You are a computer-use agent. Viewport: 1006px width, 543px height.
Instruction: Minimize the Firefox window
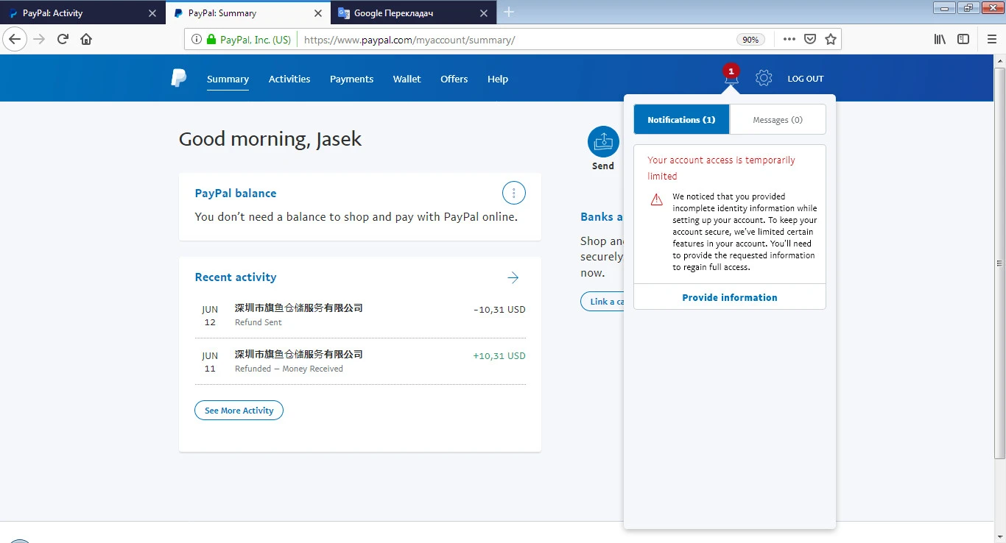(944, 8)
